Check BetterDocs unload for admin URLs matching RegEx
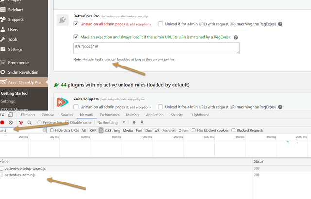 pos(160,24)
